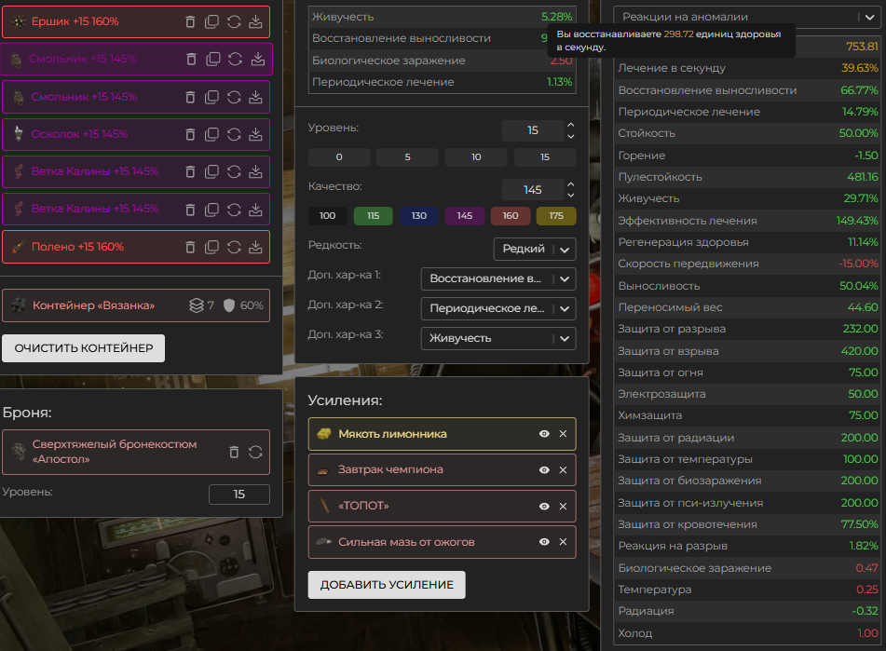Toggle the eye on Сильная мазь от ожогов
This screenshot has height=651, width=886.
click(544, 542)
